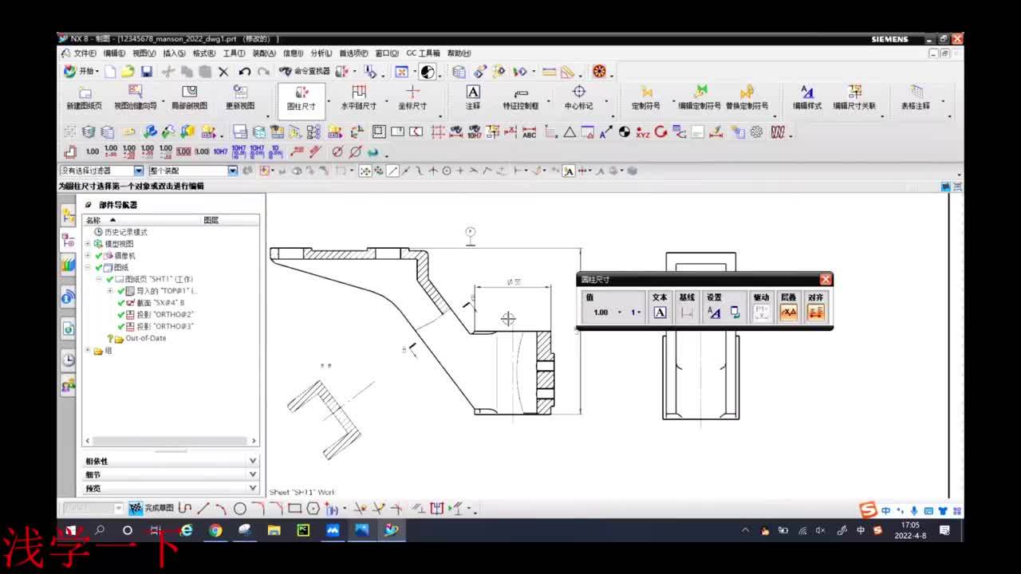Click the 更新视图 update views icon
Screen dimensions: 1021x574
(240, 97)
